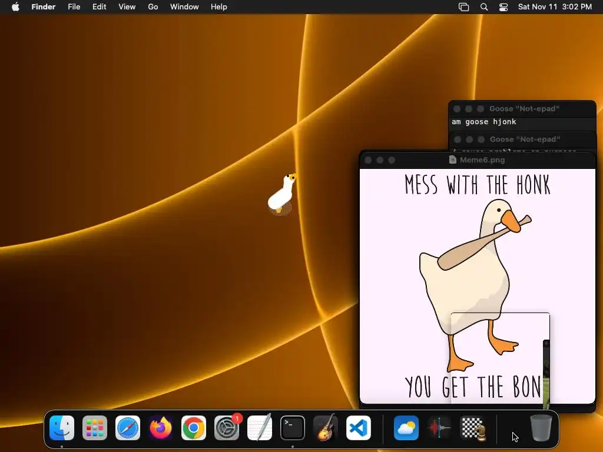Screen dimensions: 603x452
Task: Open the Trash in the Dock
Action: point(541,428)
